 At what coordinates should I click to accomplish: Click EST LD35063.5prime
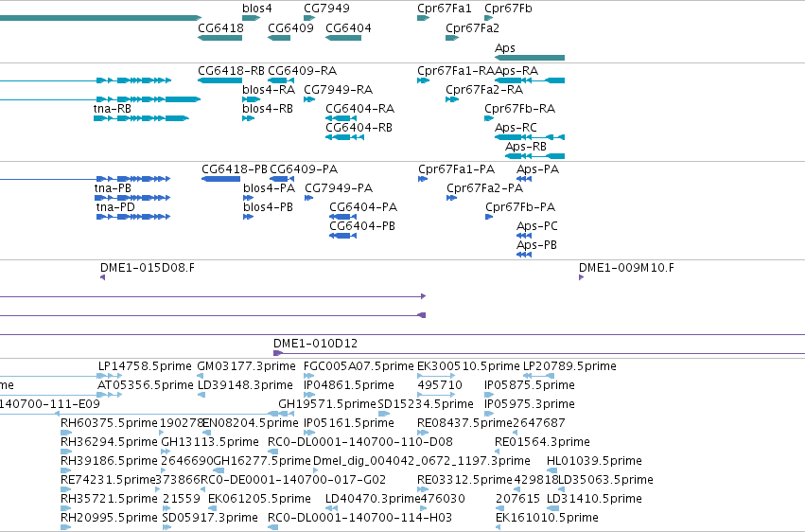click(605, 480)
